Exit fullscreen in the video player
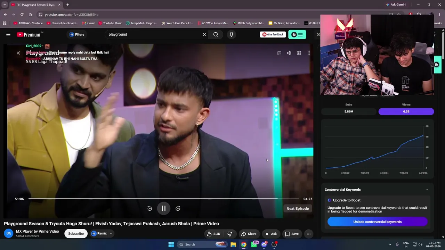Viewport: 445px width, 250px height. (x=299, y=53)
